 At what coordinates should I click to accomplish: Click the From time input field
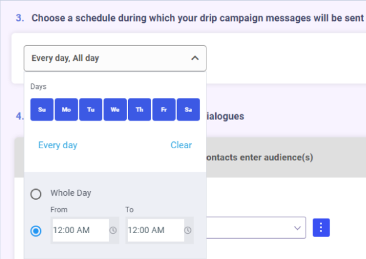(x=80, y=230)
